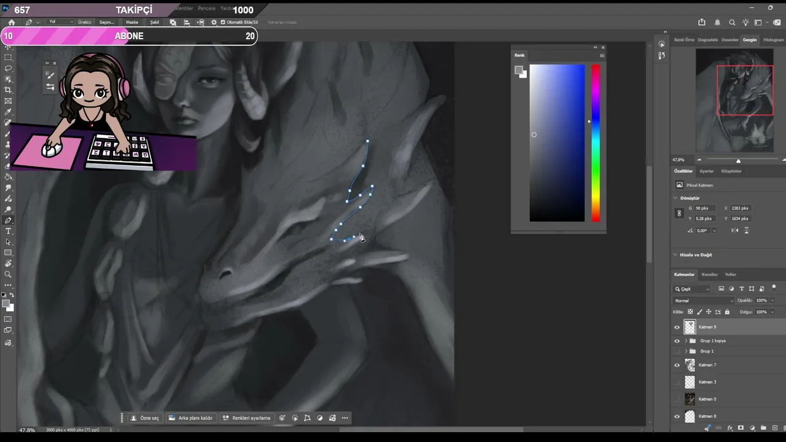This screenshot has width=786, height=442.
Task: Toggle width-height link in Dönüştür
Action: [x=679, y=213]
